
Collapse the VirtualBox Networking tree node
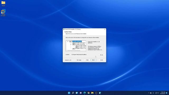pyautogui.click(x=71, y=44)
